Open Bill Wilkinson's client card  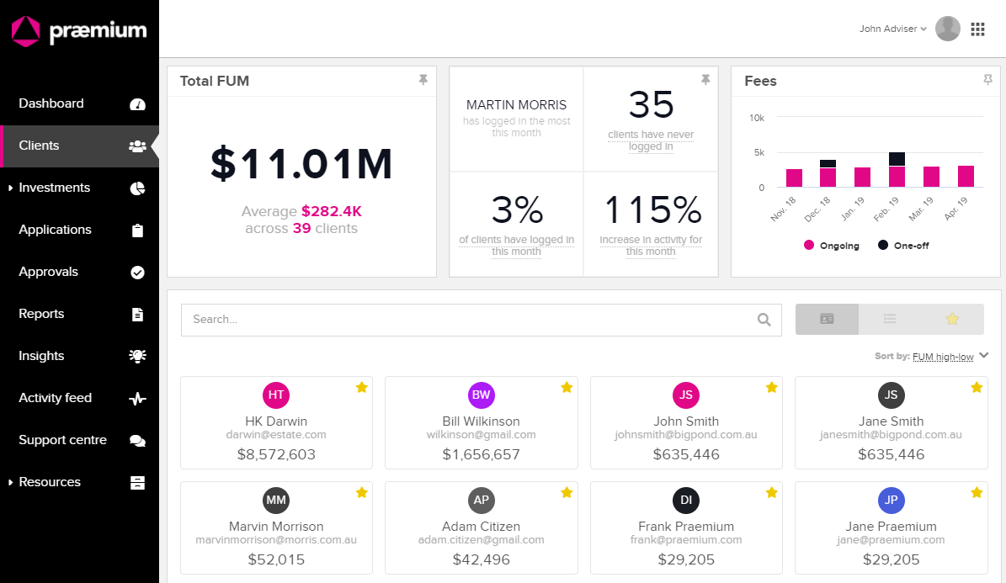tap(482, 422)
